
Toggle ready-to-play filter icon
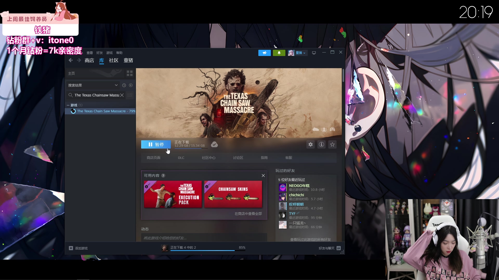131,85
